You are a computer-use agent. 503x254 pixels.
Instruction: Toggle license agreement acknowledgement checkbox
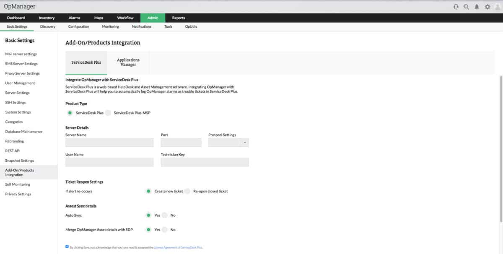pyautogui.click(x=67, y=246)
